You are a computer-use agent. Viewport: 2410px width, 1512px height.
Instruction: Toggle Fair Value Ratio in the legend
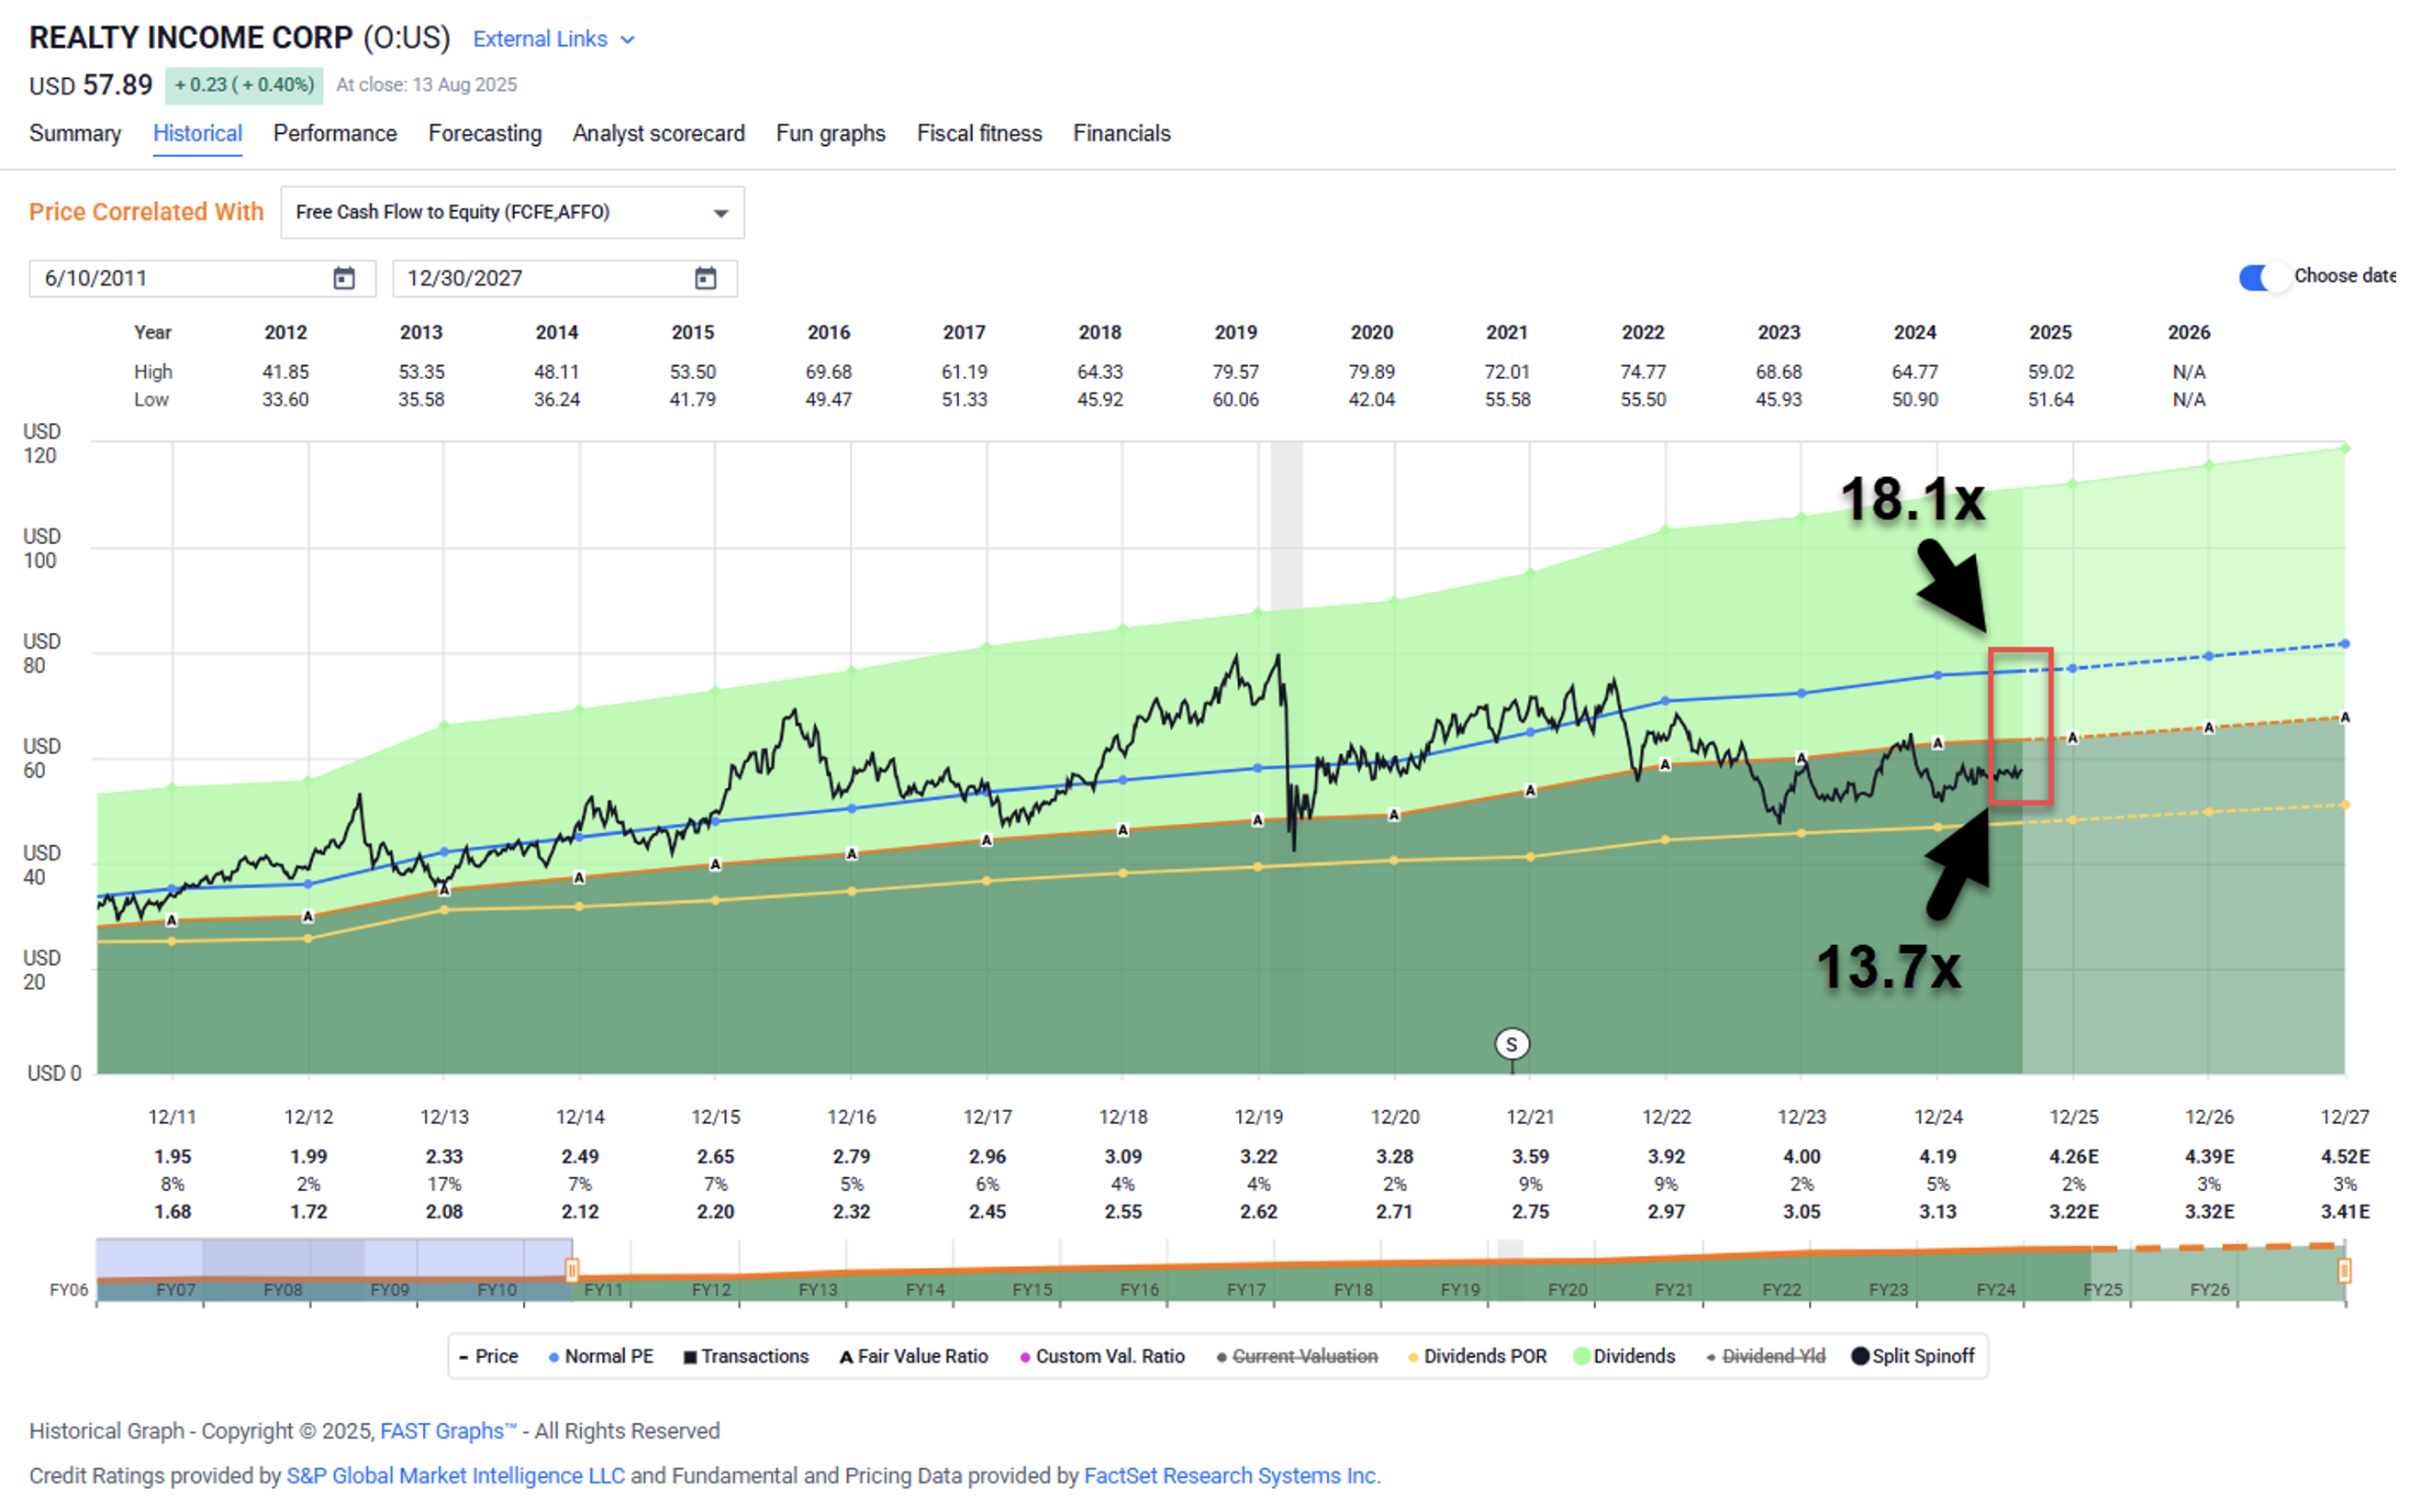(x=913, y=1356)
